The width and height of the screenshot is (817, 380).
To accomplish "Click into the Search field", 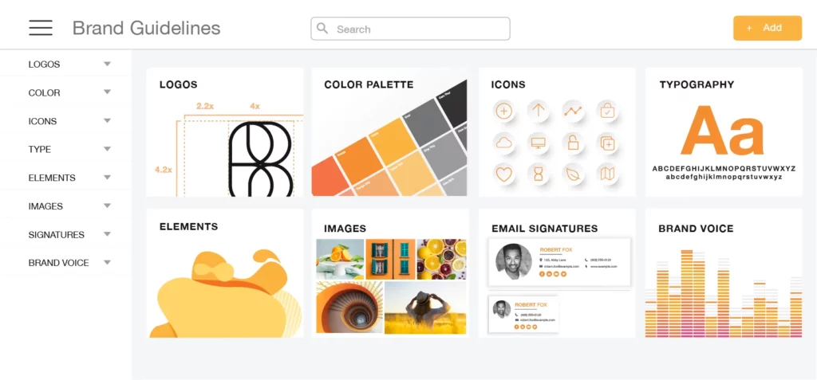I will coord(411,29).
